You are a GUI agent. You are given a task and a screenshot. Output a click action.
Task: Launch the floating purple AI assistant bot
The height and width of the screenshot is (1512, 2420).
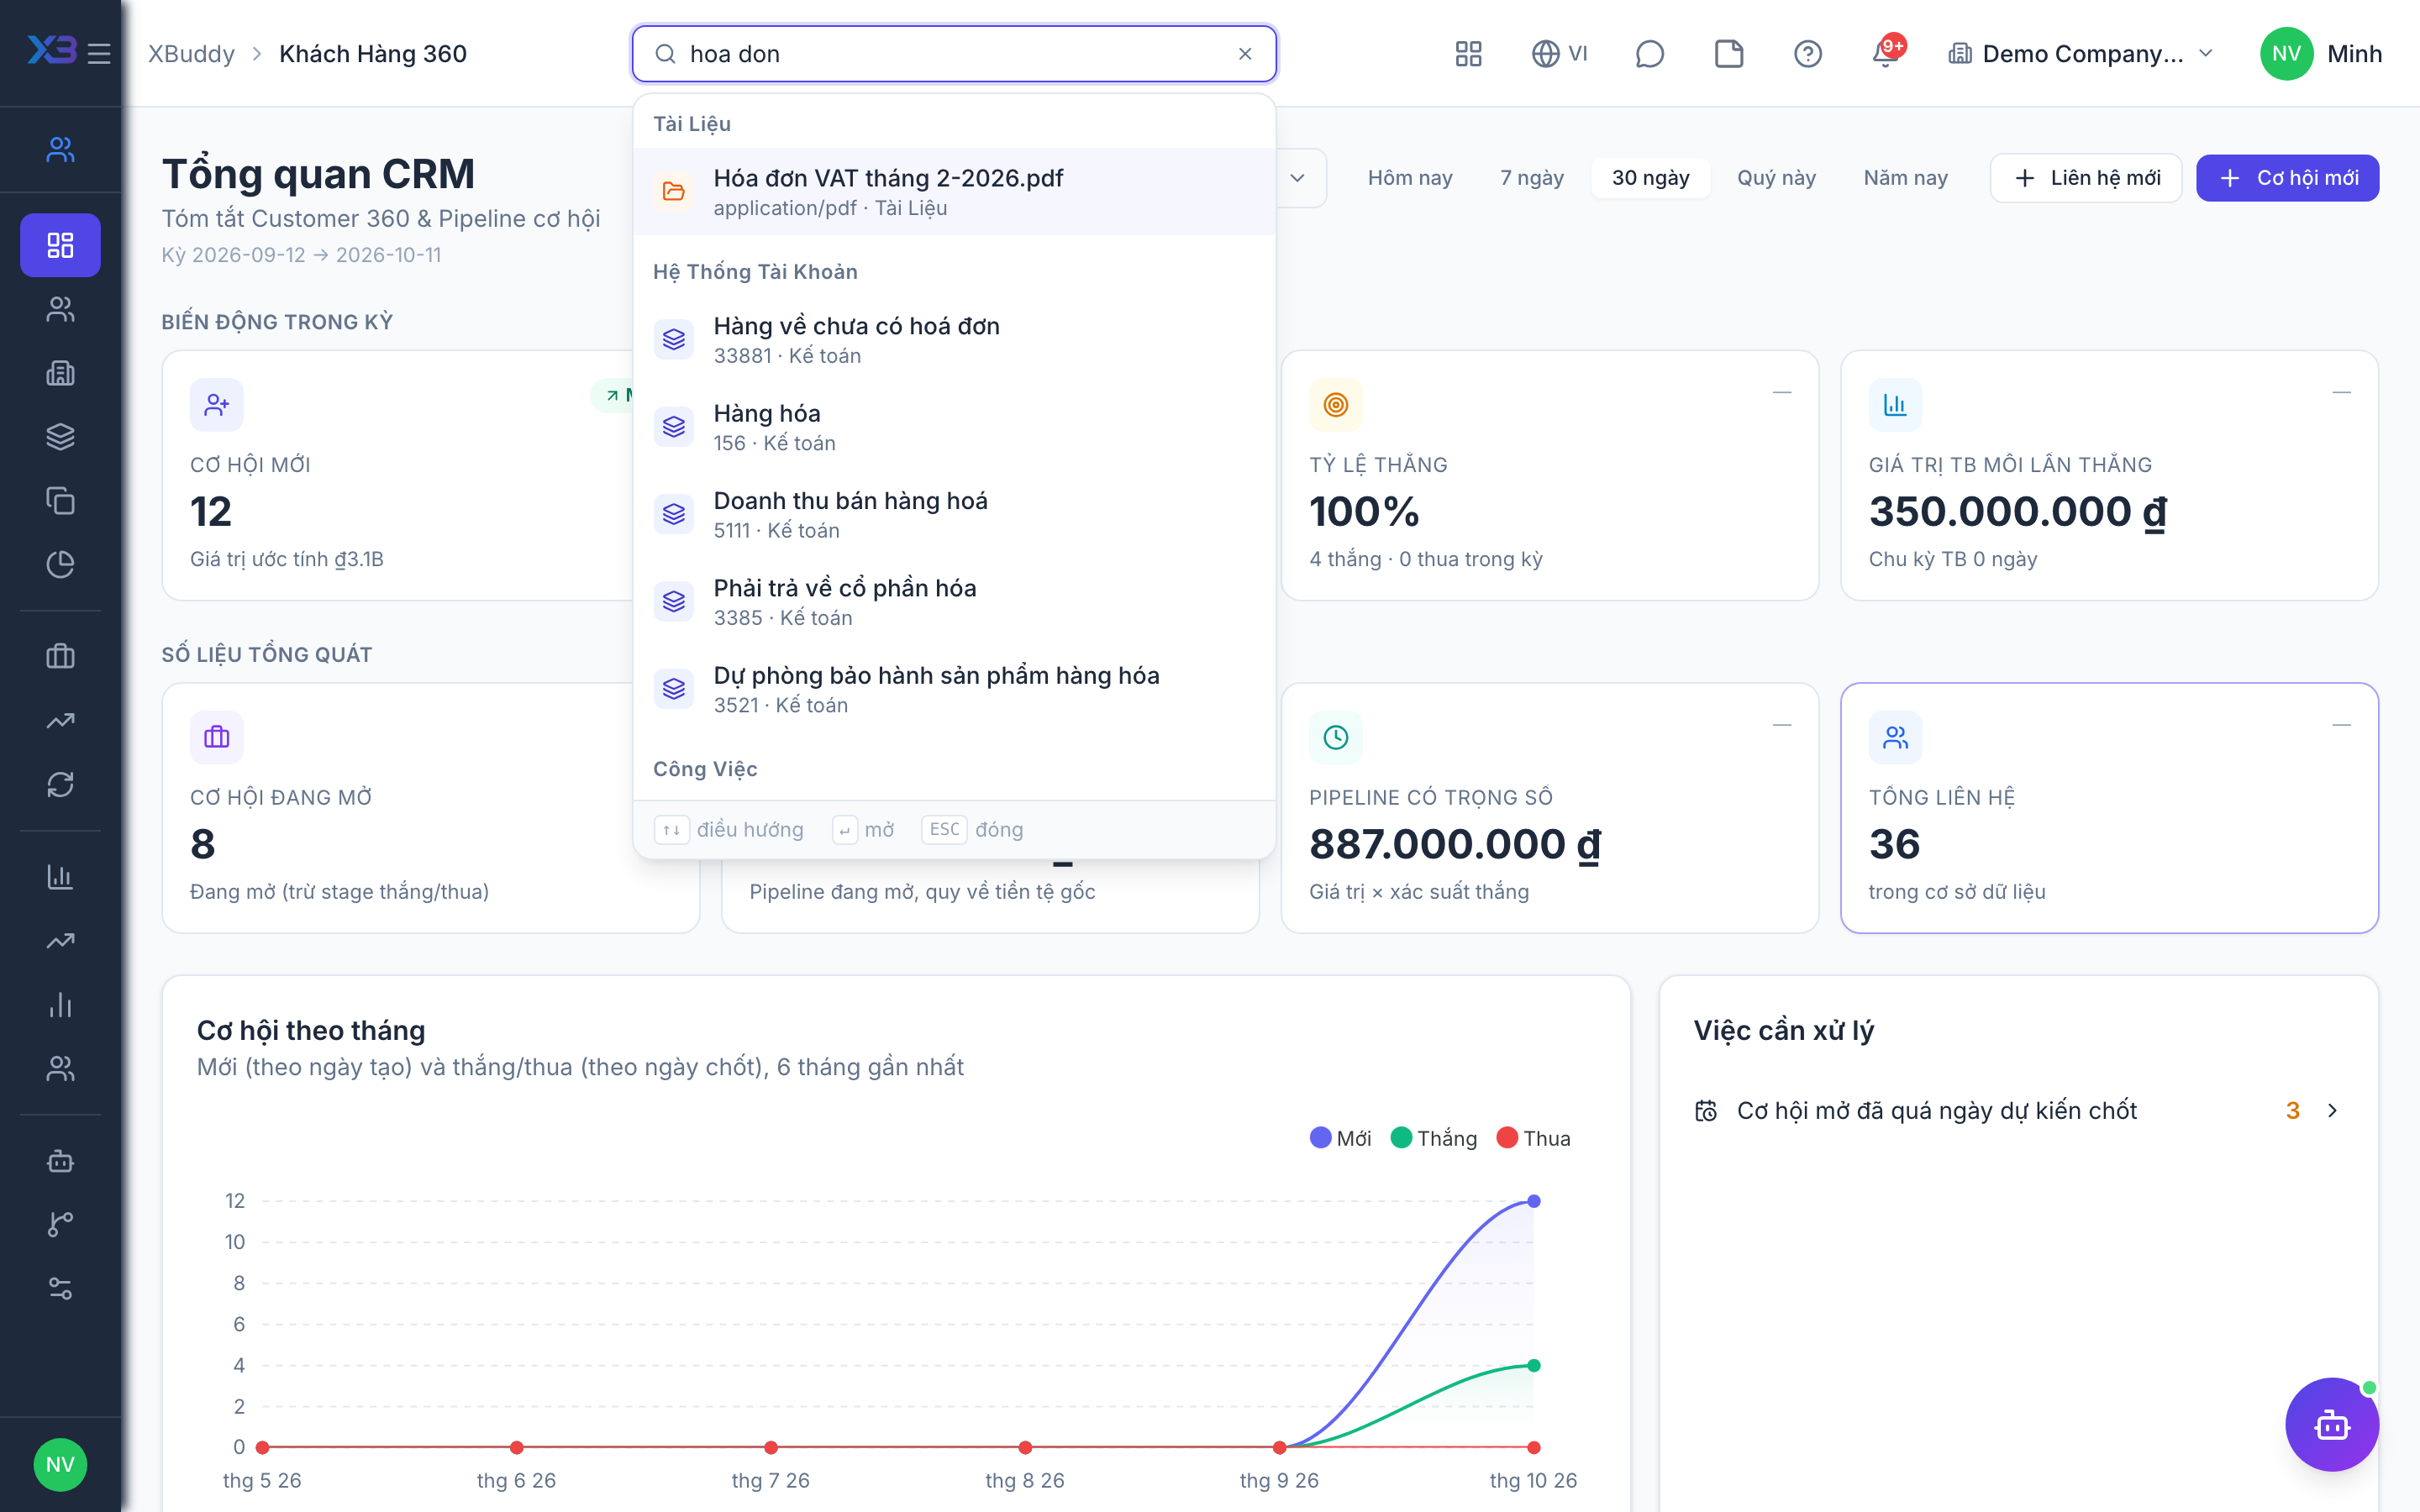[2332, 1425]
